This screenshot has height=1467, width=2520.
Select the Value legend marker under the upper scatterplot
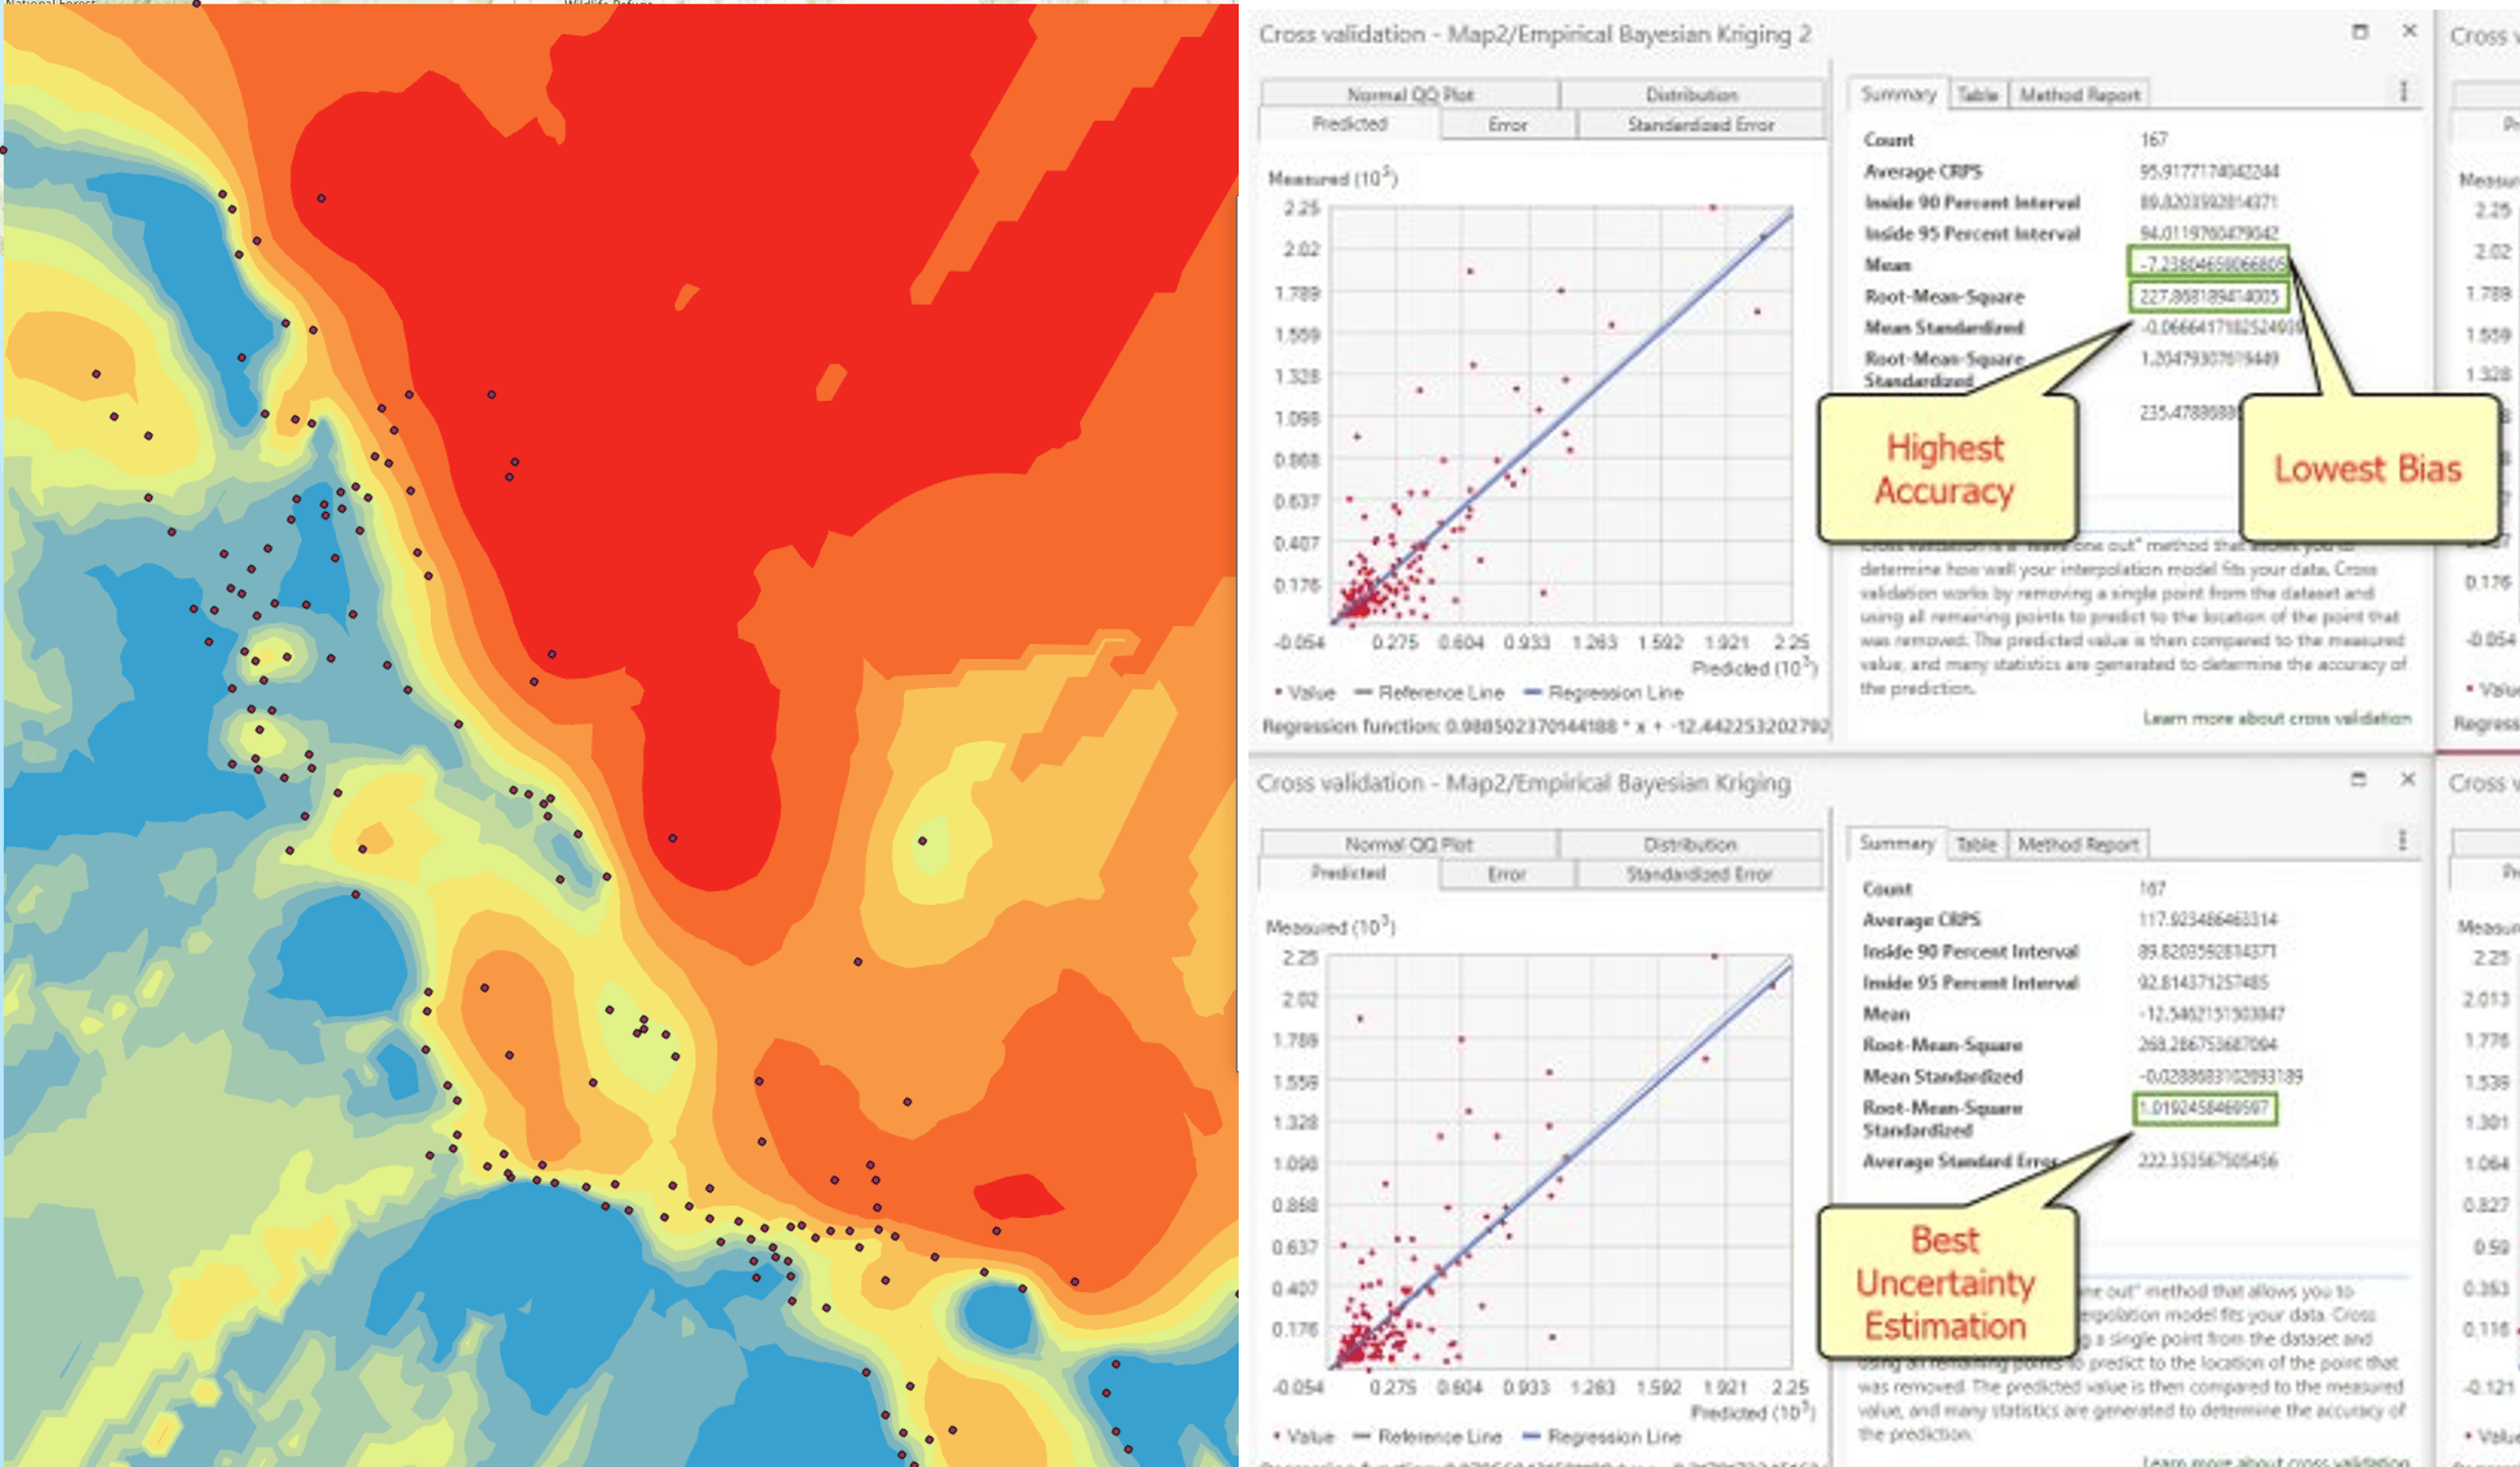1280,692
